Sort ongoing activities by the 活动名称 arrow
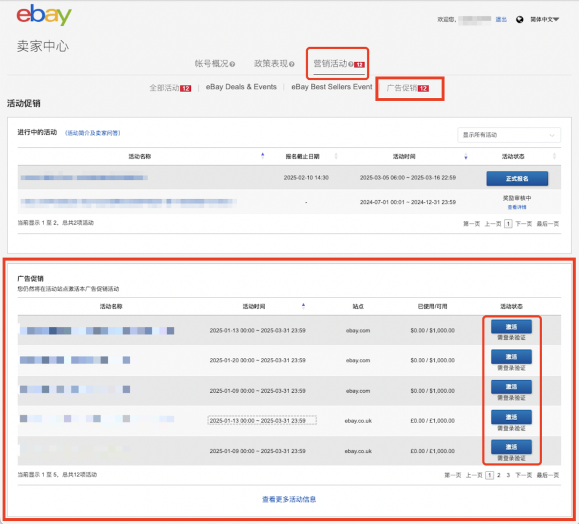 point(263,155)
